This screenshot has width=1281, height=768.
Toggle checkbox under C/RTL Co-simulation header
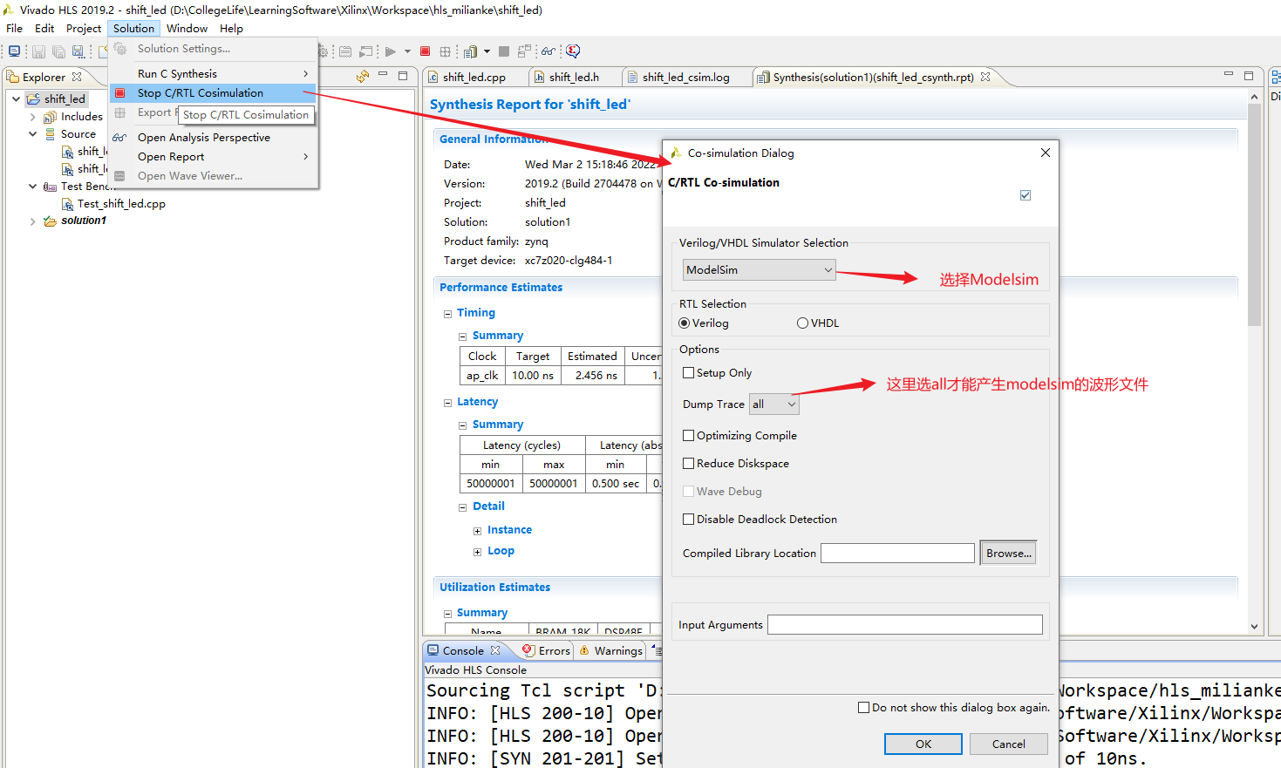click(x=1025, y=195)
